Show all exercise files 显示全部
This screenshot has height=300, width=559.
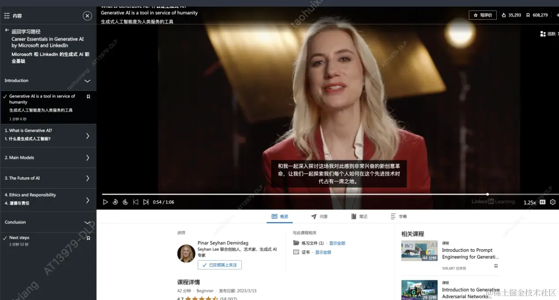point(337,243)
